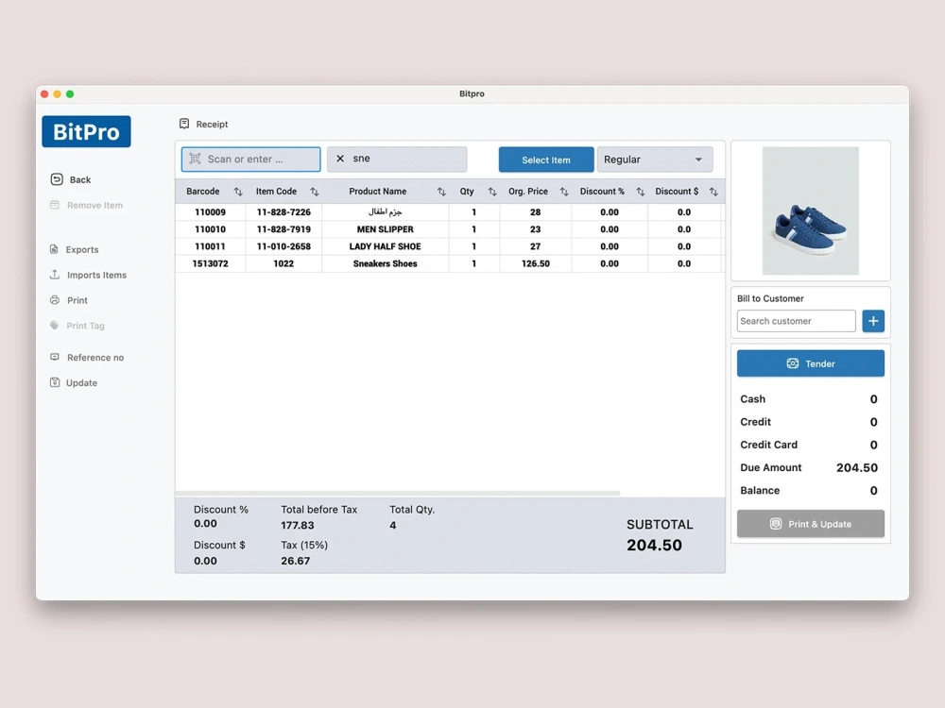
Task: Toggle the Barcode column sort arrows
Action: [237, 191]
